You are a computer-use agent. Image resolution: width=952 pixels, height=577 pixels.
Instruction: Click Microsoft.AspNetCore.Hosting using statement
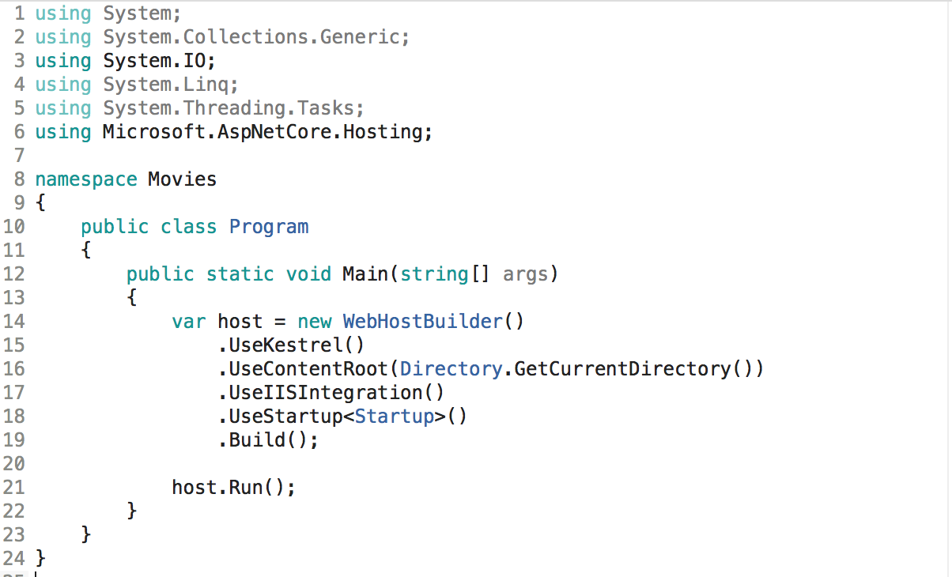pos(266,132)
